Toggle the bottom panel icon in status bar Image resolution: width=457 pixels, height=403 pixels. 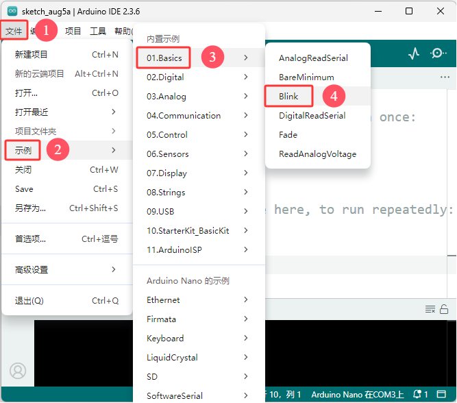(441, 394)
